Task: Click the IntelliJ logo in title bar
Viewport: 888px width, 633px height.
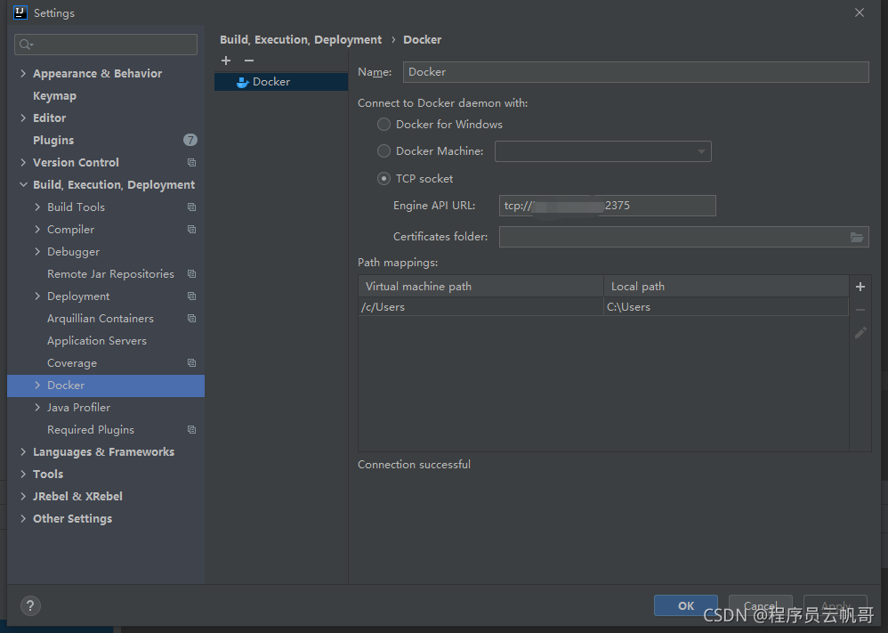Action: point(20,12)
